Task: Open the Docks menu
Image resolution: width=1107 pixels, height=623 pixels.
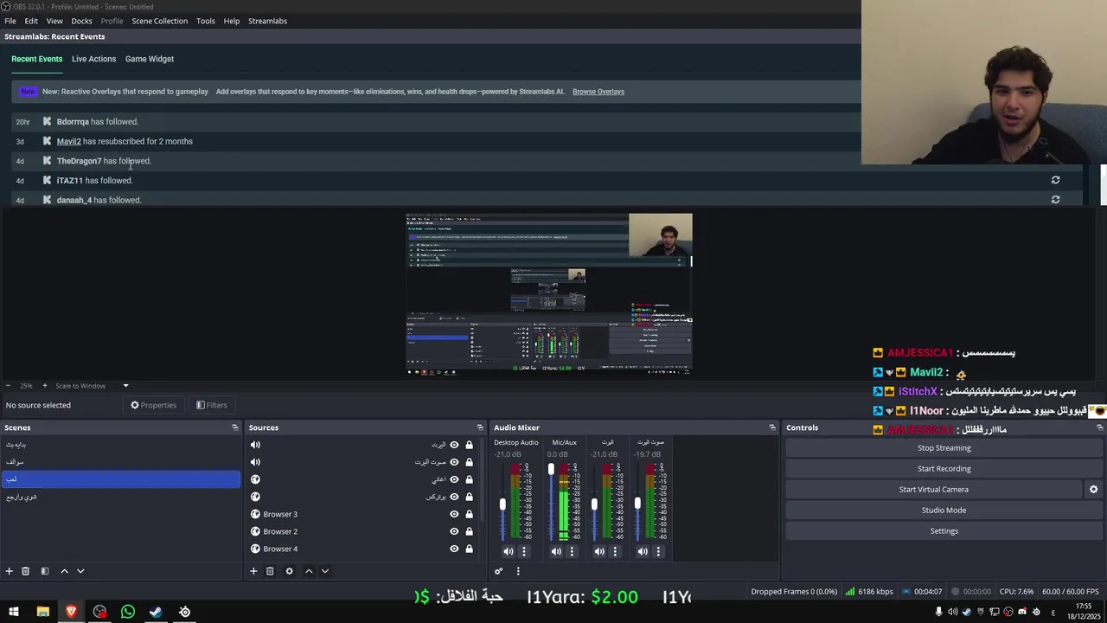Action: (81, 21)
